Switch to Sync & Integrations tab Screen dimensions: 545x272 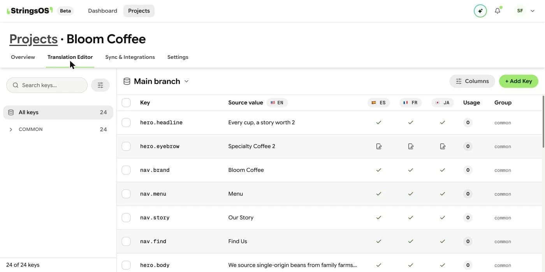click(130, 57)
